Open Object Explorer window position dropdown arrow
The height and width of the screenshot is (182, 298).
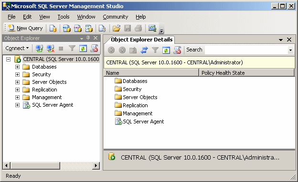[x=82, y=39]
